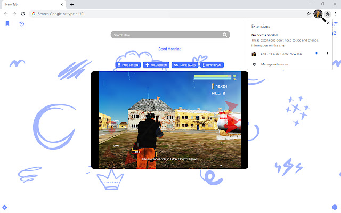Unpin Call Of Cause Game New Tab extension
Viewport: 341px width, 213px height.
click(x=316, y=54)
